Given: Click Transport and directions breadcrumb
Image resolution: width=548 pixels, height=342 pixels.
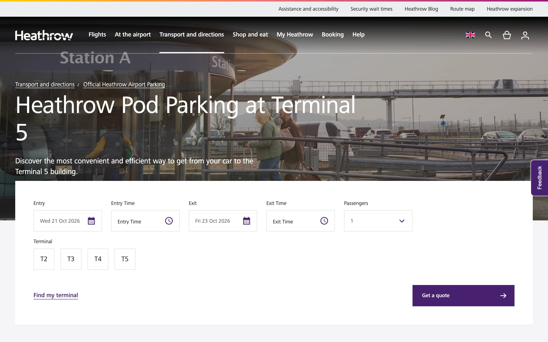Looking at the screenshot, I should (45, 84).
